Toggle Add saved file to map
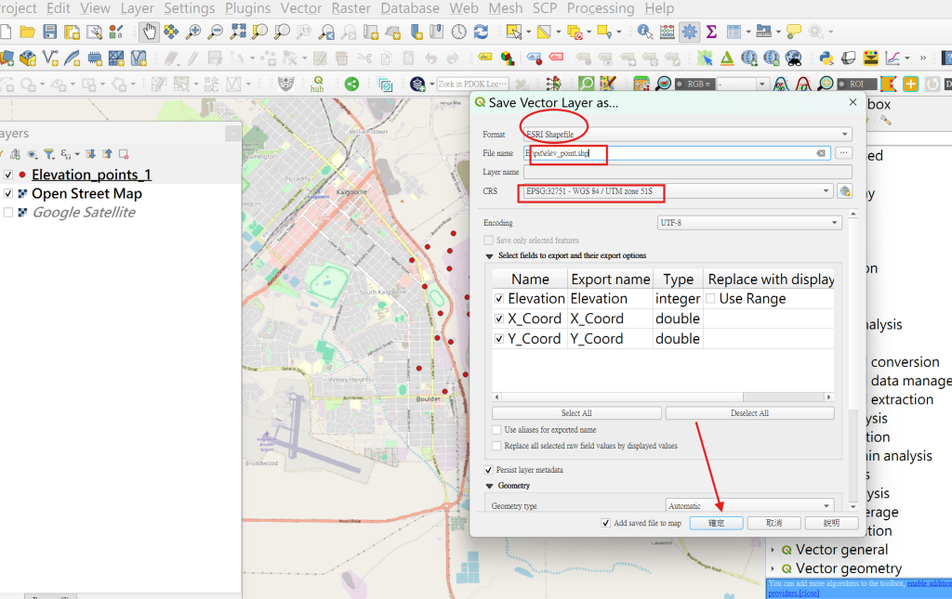 (x=605, y=523)
